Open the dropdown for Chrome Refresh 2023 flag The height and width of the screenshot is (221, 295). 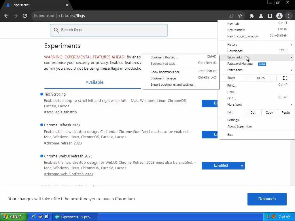tap(210, 135)
